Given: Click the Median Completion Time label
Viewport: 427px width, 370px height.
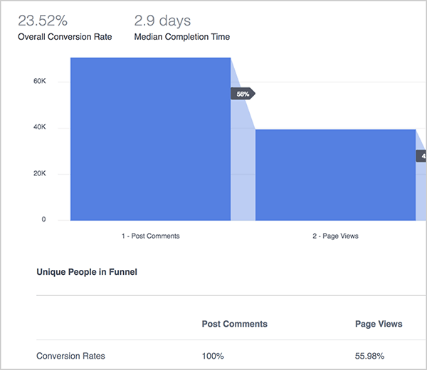Looking at the screenshot, I should [181, 37].
